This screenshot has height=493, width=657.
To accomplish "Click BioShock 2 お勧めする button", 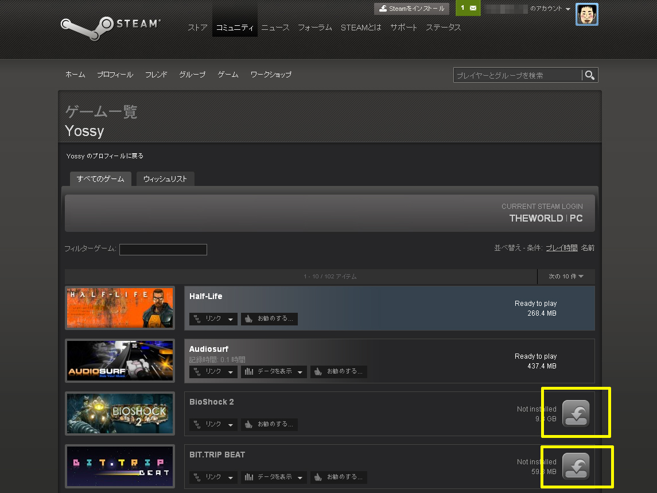I will pyautogui.click(x=270, y=424).
